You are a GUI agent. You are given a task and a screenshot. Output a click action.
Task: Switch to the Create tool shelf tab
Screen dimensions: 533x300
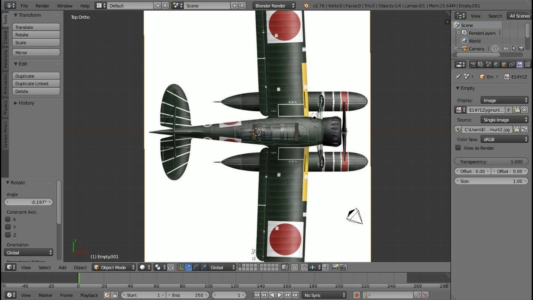coord(5,37)
